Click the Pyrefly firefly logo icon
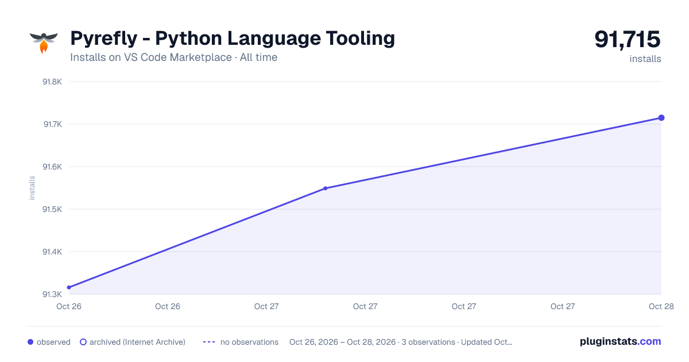689x362 pixels. click(44, 43)
